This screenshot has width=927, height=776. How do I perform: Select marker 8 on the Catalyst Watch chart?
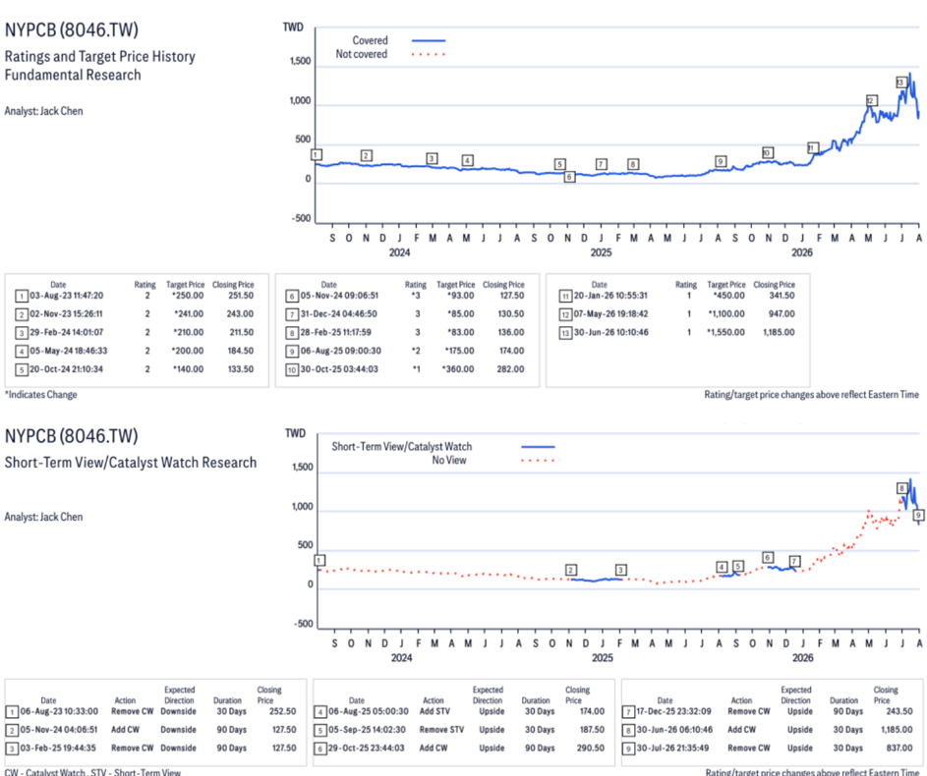901,488
